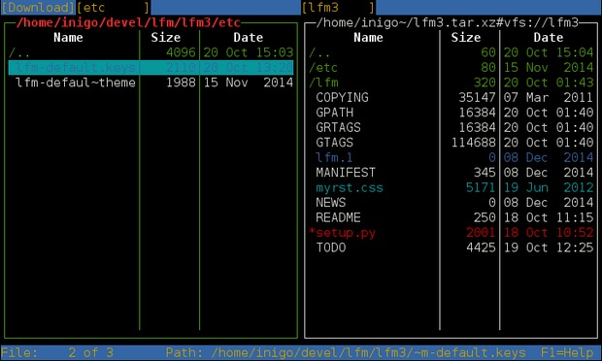Select the GTAGS file entry
Image resolution: width=602 pixels, height=361 pixels.
pos(451,143)
